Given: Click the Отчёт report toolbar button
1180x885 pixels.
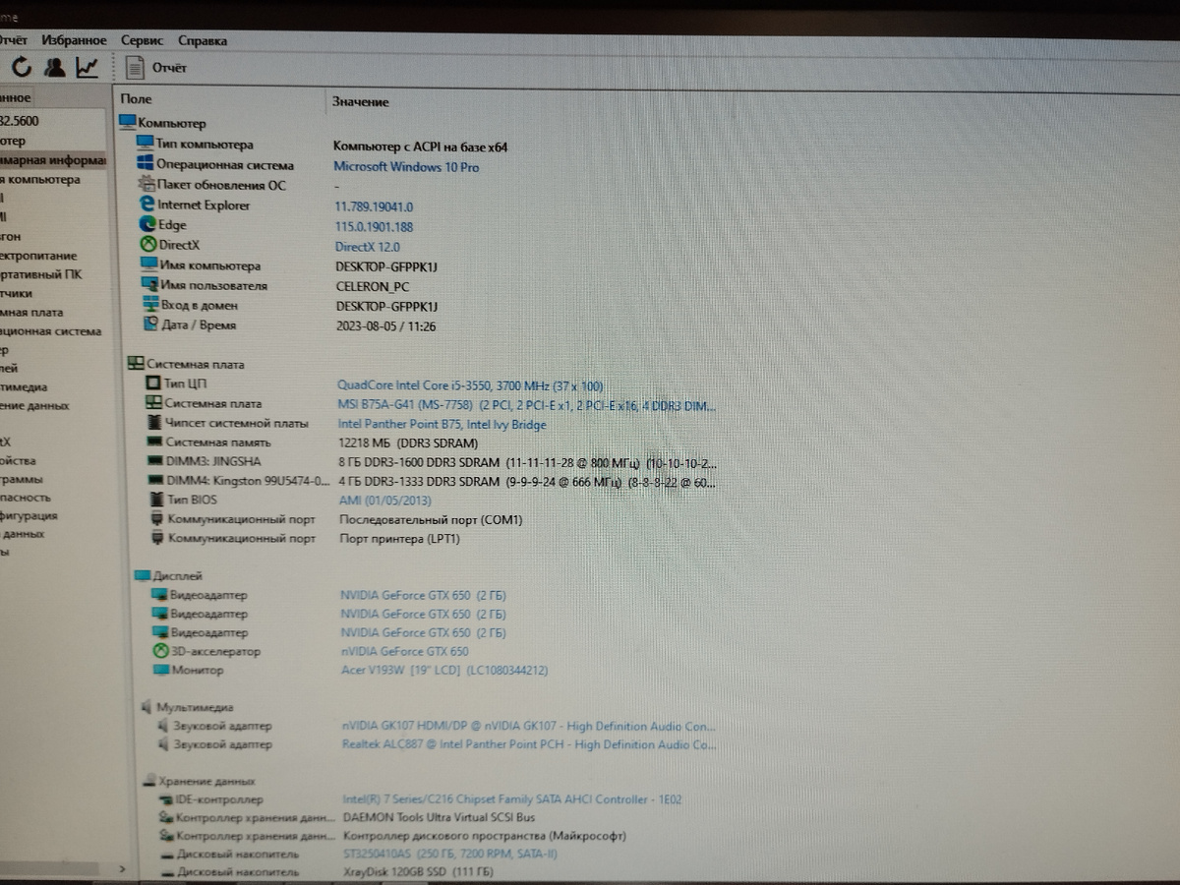Looking at the screenshot, I should click(x=156, y=68).
